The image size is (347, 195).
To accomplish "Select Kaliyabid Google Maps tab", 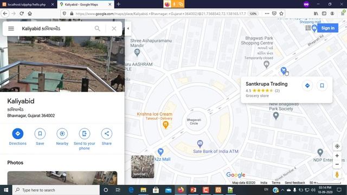I will [86, 4].
